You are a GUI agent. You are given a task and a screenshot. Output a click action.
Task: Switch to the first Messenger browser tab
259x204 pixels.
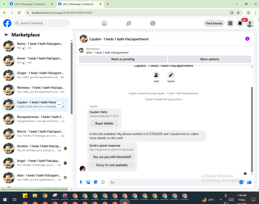tap(31, 4)
